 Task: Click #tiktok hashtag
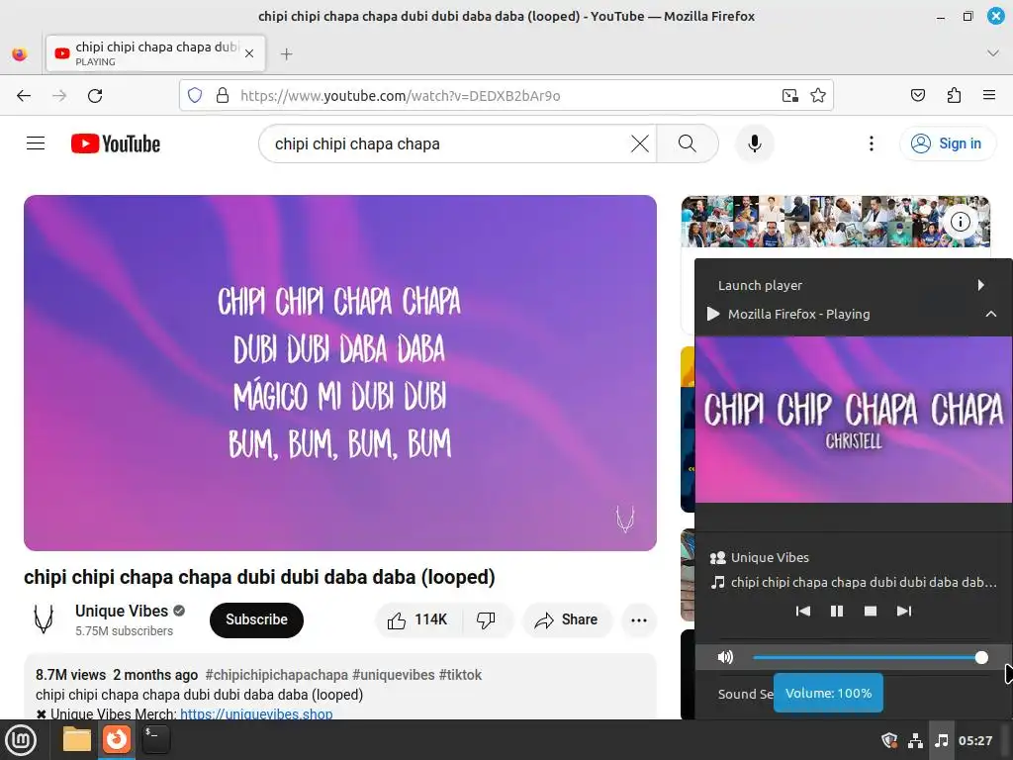click(x=461, y=675)
